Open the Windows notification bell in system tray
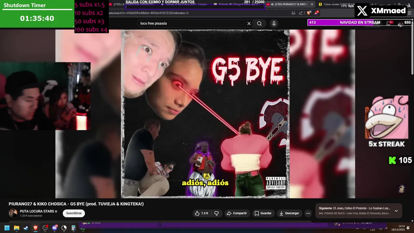Image resolution: width=414 pixels, height=233 pixels. (x=408, y=228)
